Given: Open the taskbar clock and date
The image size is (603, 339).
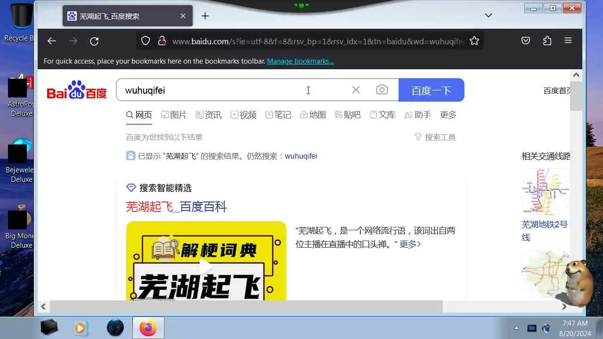Looking at the screenshot, I should [575, 329].
